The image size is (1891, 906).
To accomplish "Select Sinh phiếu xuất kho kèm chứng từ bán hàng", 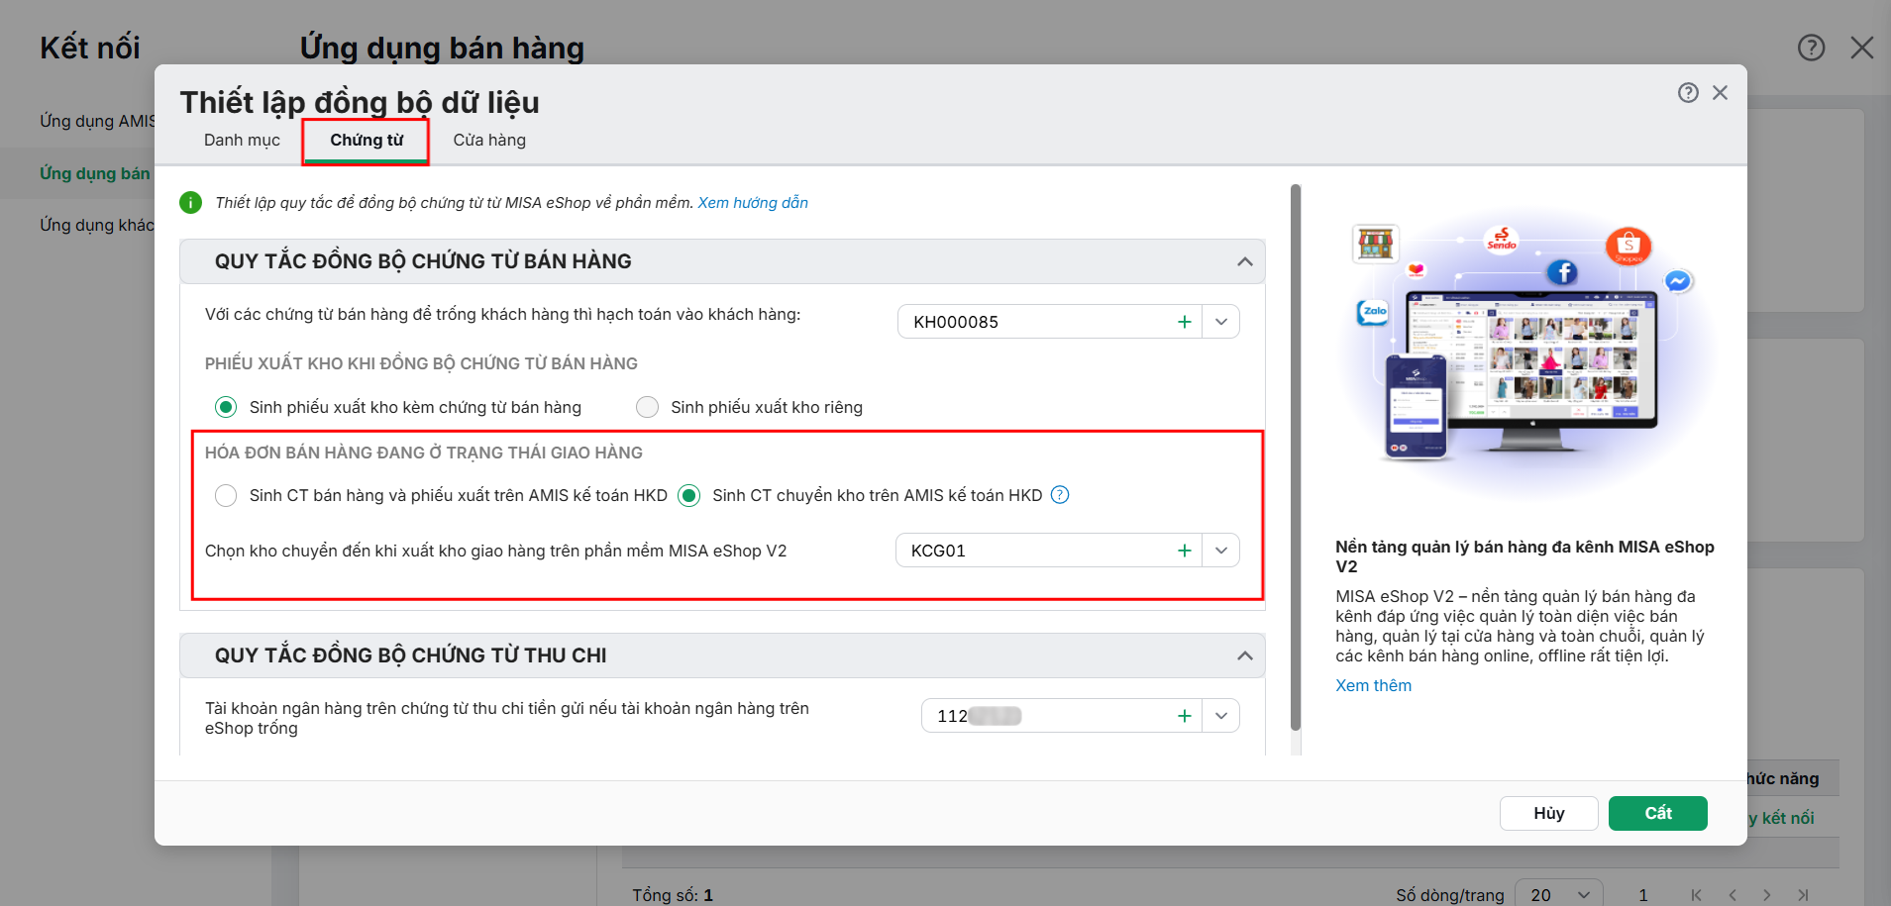I will point(226,407).
